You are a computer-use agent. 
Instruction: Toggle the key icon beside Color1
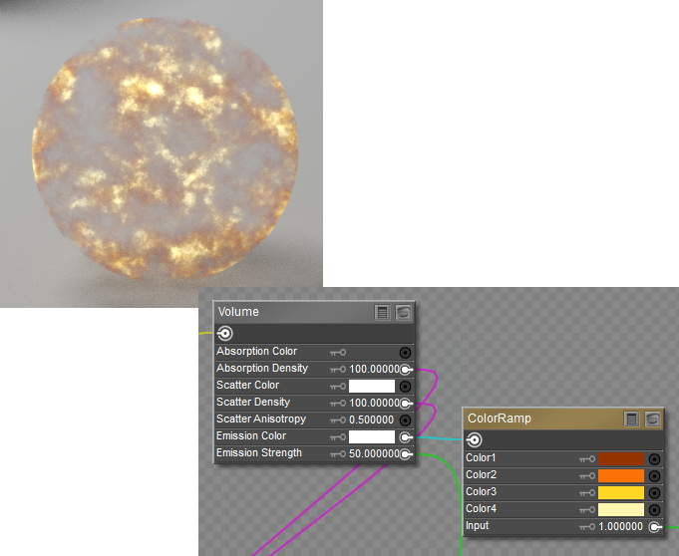586,459
